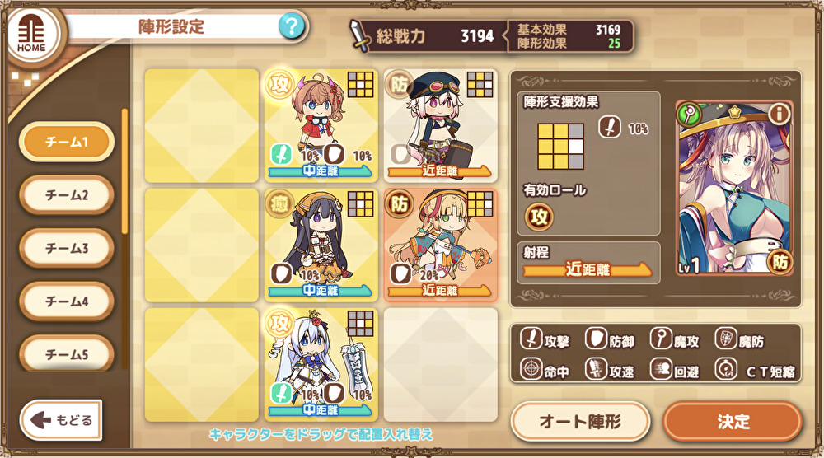Image resolution: width=824 pixels, height=458 pixels.
Task: Click the team list scrollbar
Action: point(124,171)
